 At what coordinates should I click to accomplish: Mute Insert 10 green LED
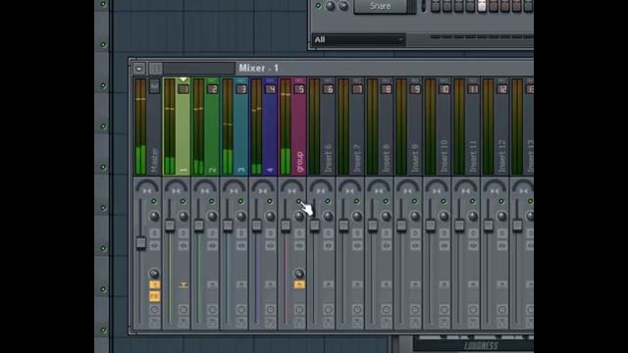[x=444, y=201]
